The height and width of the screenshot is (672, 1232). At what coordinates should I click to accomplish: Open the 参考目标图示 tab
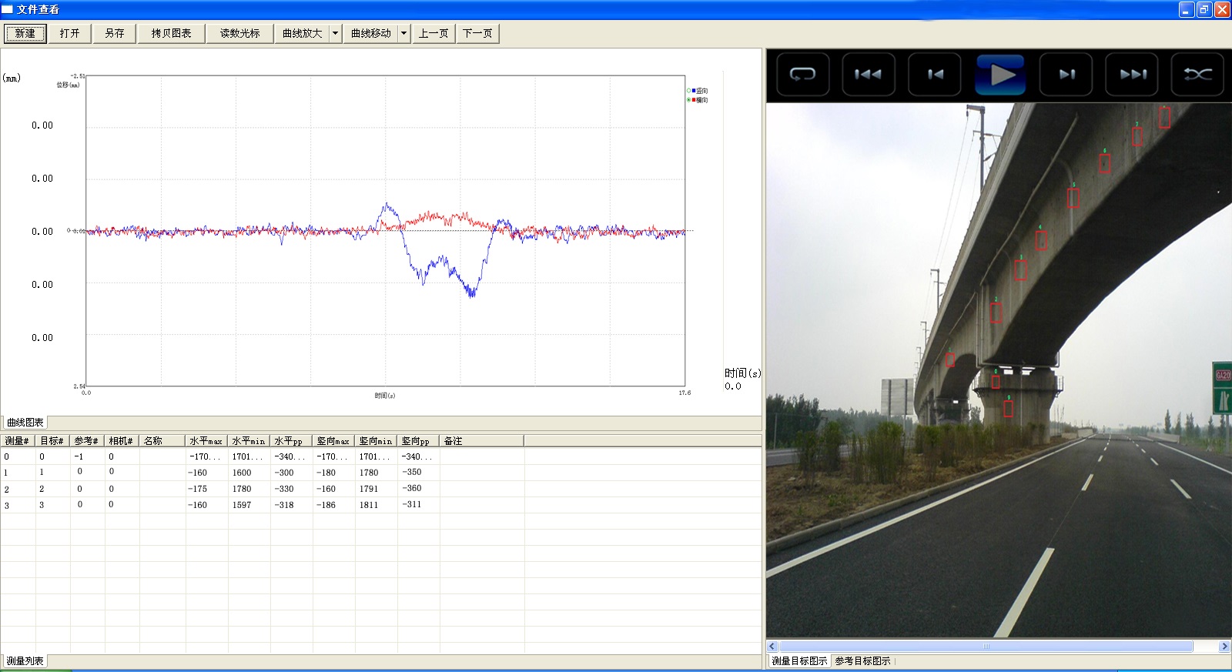862,661
